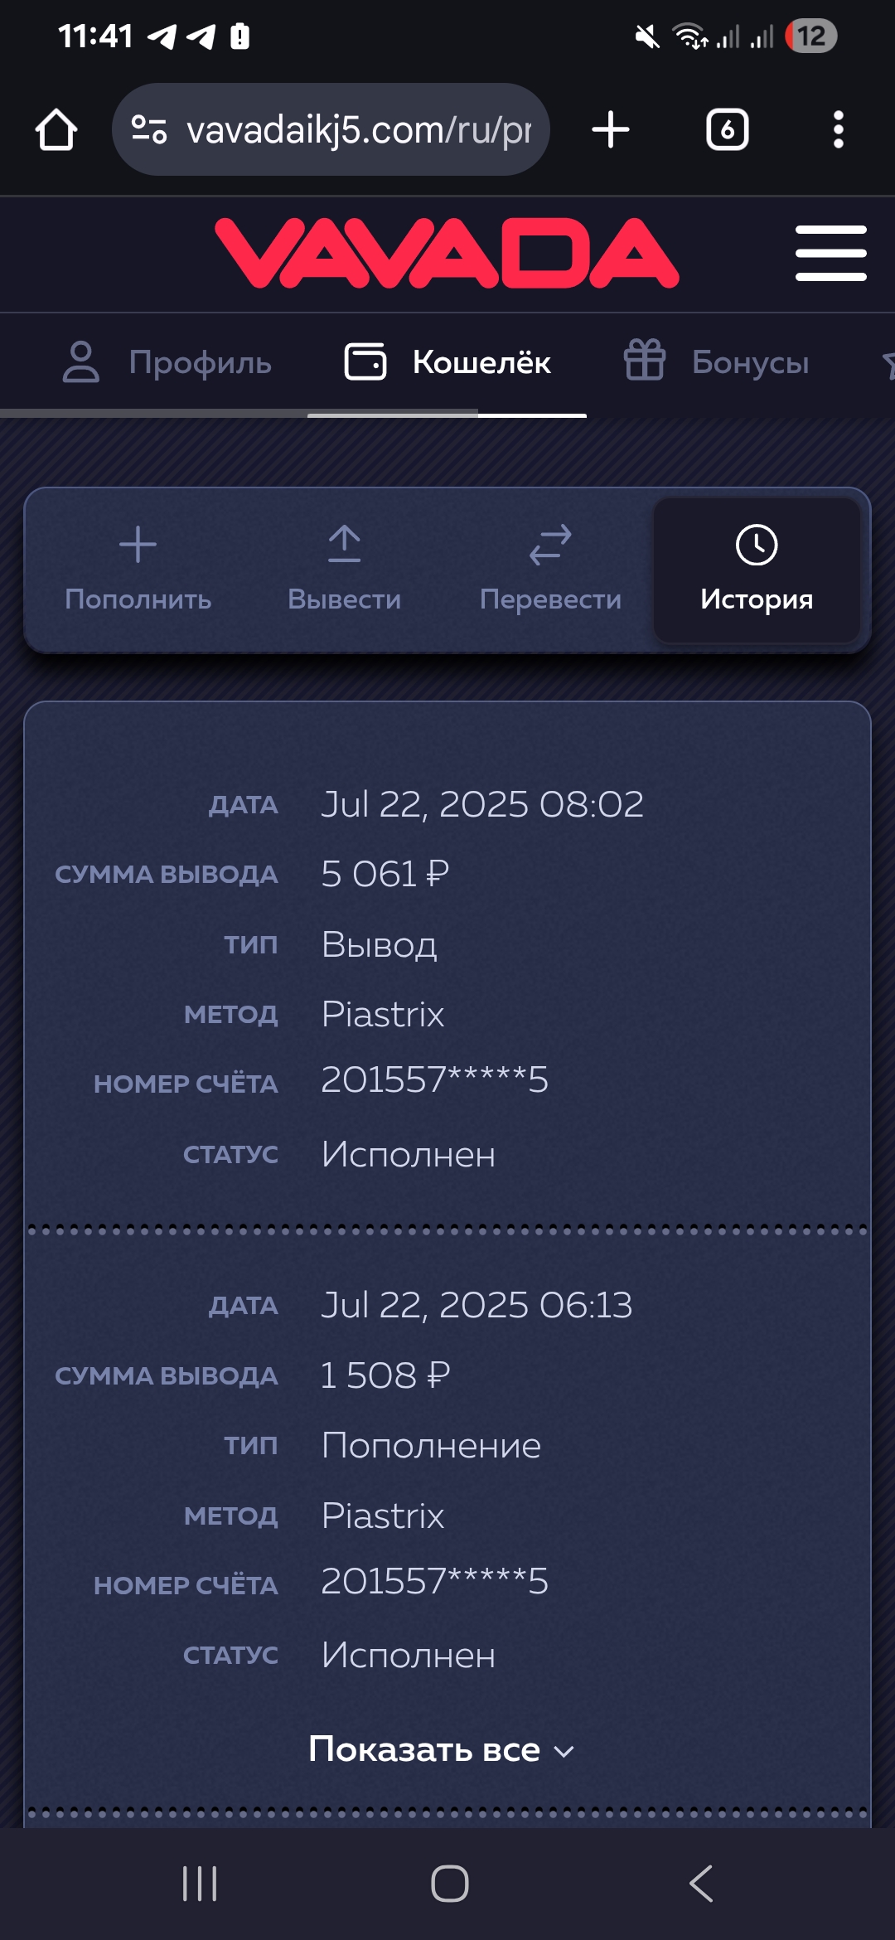Click the Пополнить deposit button
Viewport: 895px width, 1940px height.
click(138, 570)
